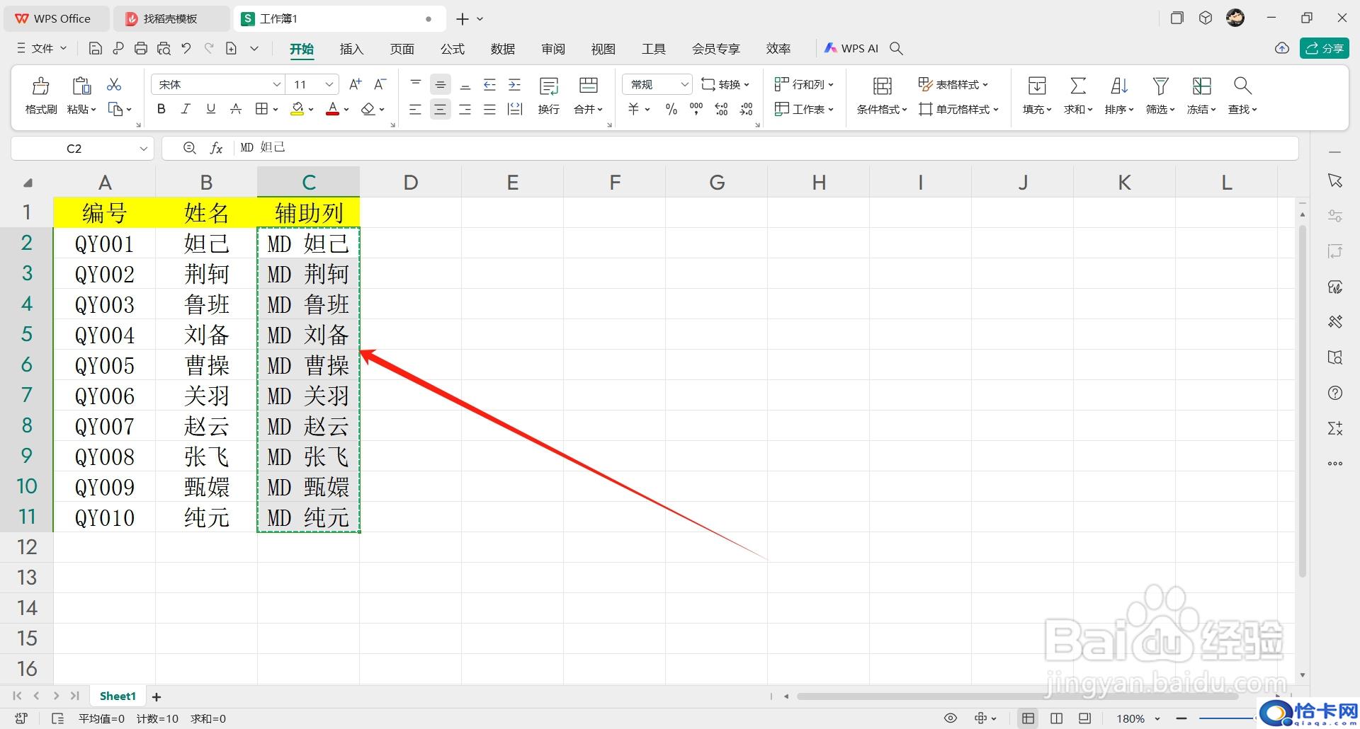Click the Print icon in quick toolbar
Viewport: 1360px width, 729px height.
141,48
